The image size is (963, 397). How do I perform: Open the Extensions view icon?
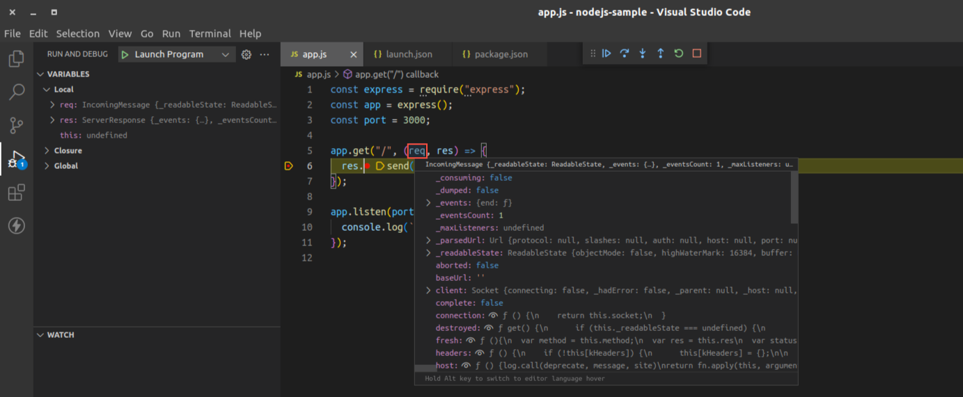click(x=16, y=193)
